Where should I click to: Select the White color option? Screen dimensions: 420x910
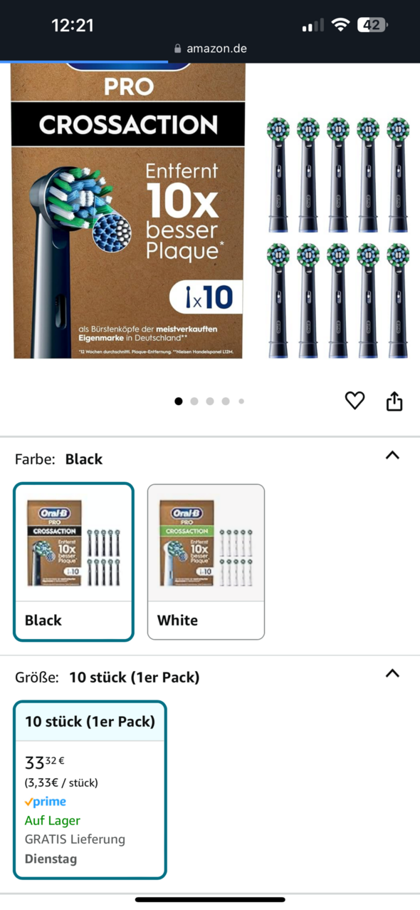[x=206, y=561]
